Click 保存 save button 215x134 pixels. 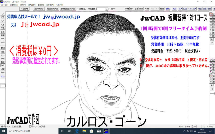141,9
